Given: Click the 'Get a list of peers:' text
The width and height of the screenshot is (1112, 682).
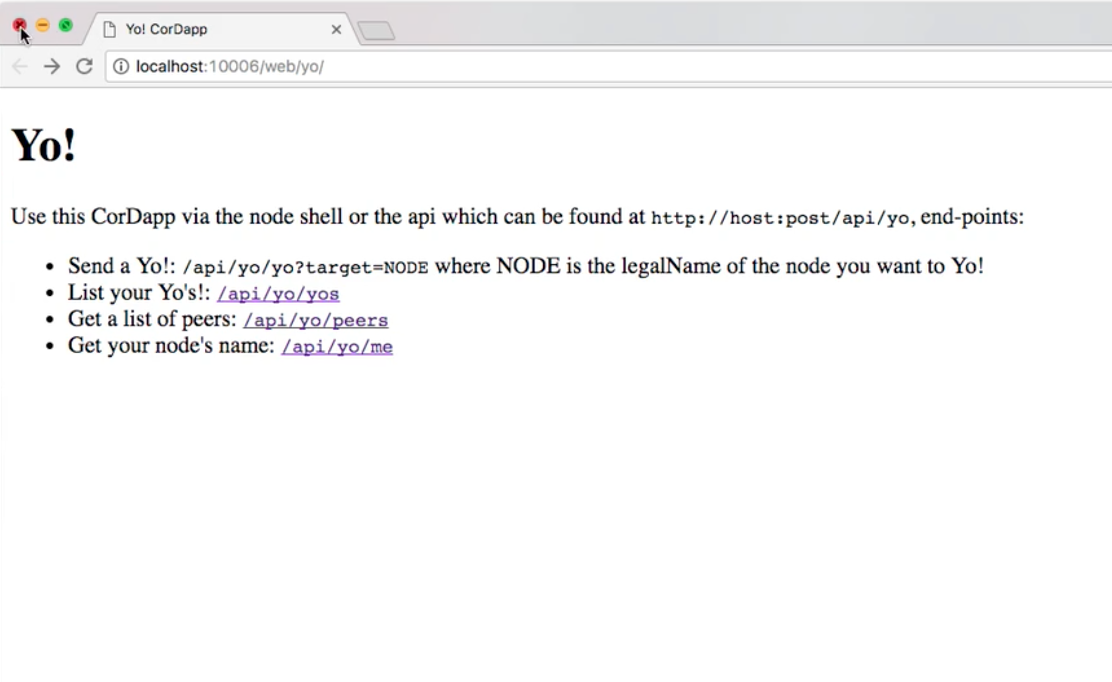Looking at the screenshot, I should tap(152, 319).
